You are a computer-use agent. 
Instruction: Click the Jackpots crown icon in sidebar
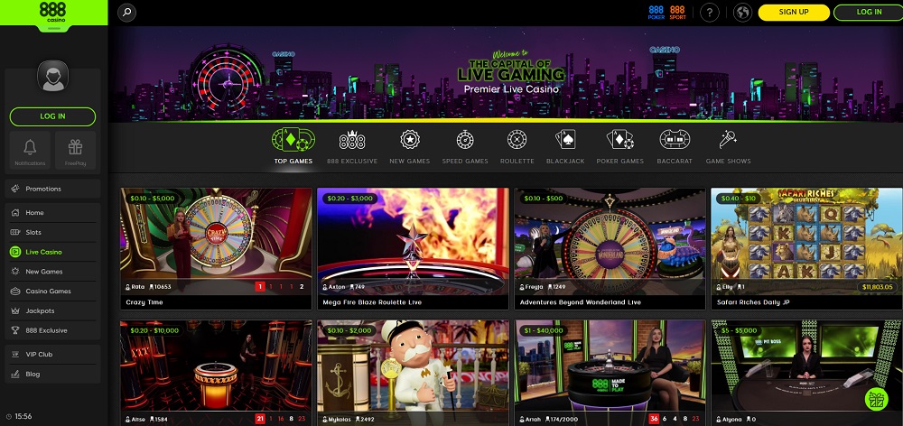[15, 310]
